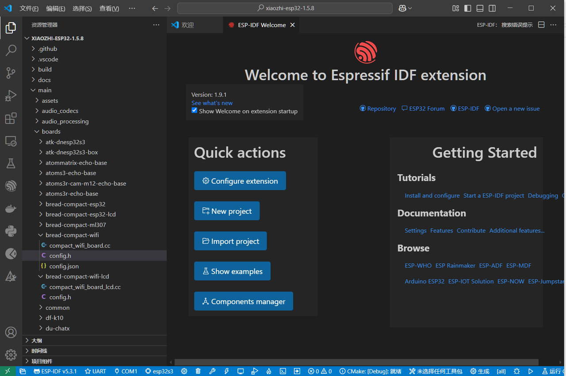The image size is (566, 376).
Task: Click the xiaozhi-esp32-1.5.8 search box
Action: [x=285, y=8]
